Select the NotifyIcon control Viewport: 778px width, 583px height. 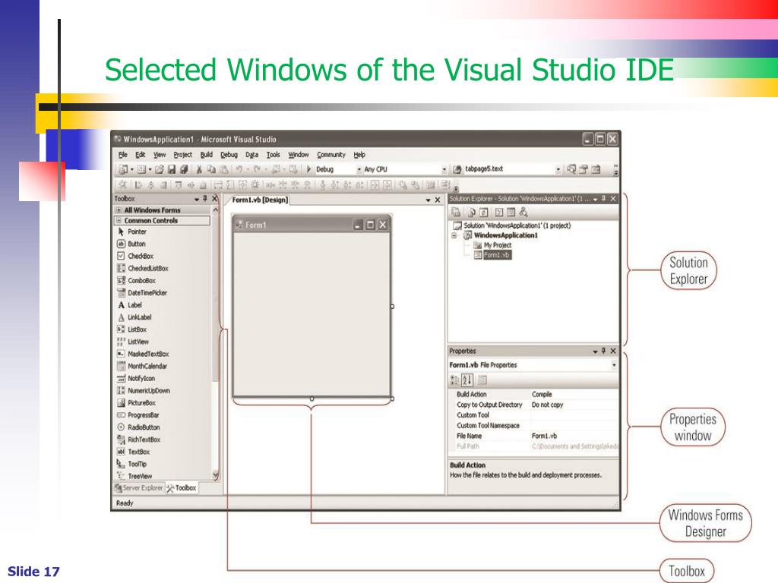[136, 378]
